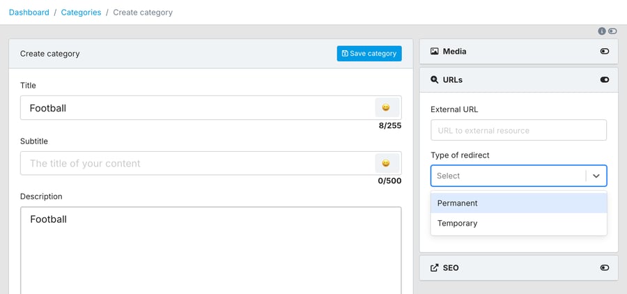Go to Categories breadcrumb link
Image resolution: width=627 pixels, height=294 pixels.
point(82,13)
